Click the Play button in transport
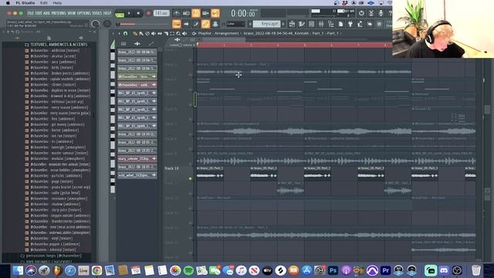494x278 pixels. [129, 13]
